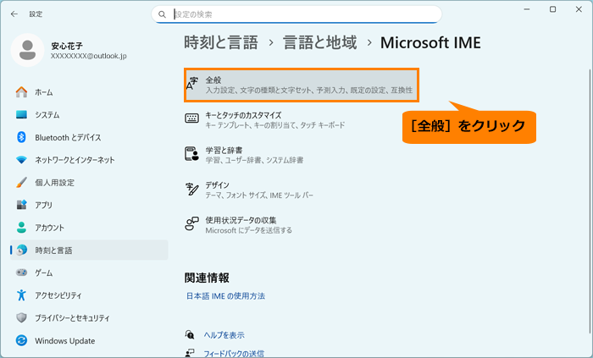Open the 全般 settings entry
This screenshot has height=358, width=593.
tap(302, 85)
